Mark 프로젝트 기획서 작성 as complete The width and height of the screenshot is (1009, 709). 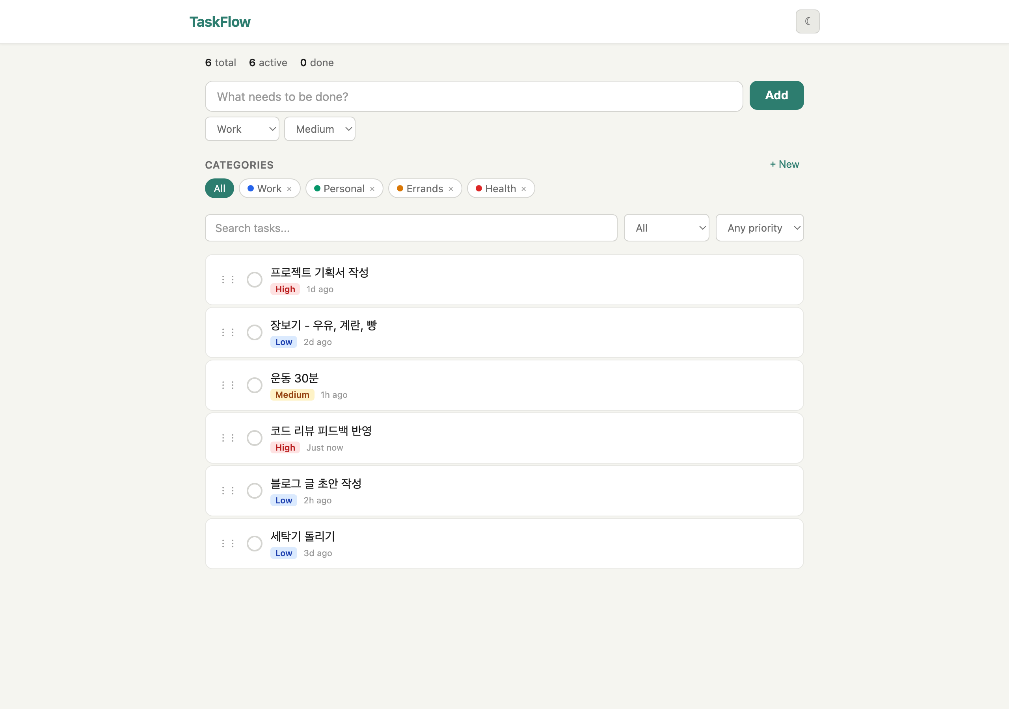(x=255, y=279)
